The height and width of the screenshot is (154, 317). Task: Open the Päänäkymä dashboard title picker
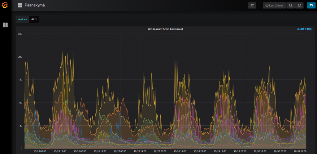[x=34, y=5]
